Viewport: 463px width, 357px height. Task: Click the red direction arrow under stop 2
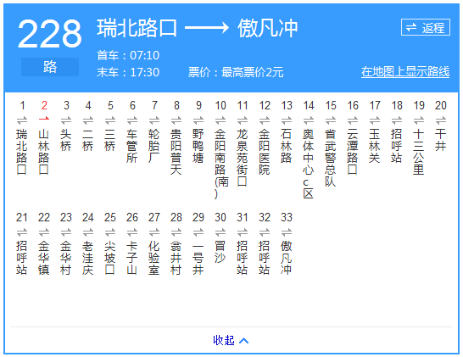pyautogui.click(x=44, y=119)
